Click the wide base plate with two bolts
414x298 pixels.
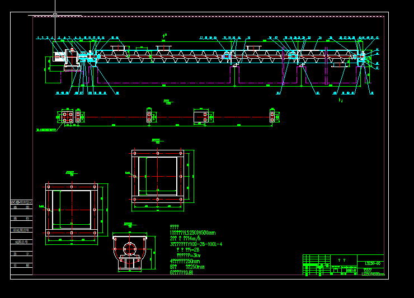(x=201, y=117)
